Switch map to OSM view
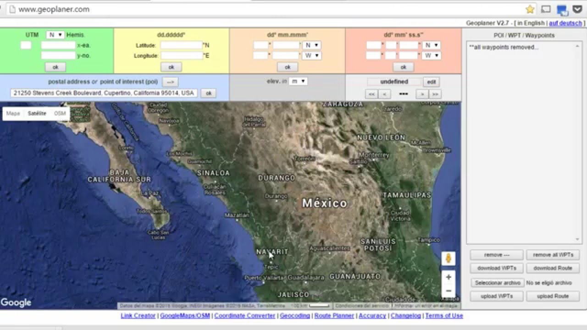The width and height of the screenshot is (587, 330). tap(60, 113)
